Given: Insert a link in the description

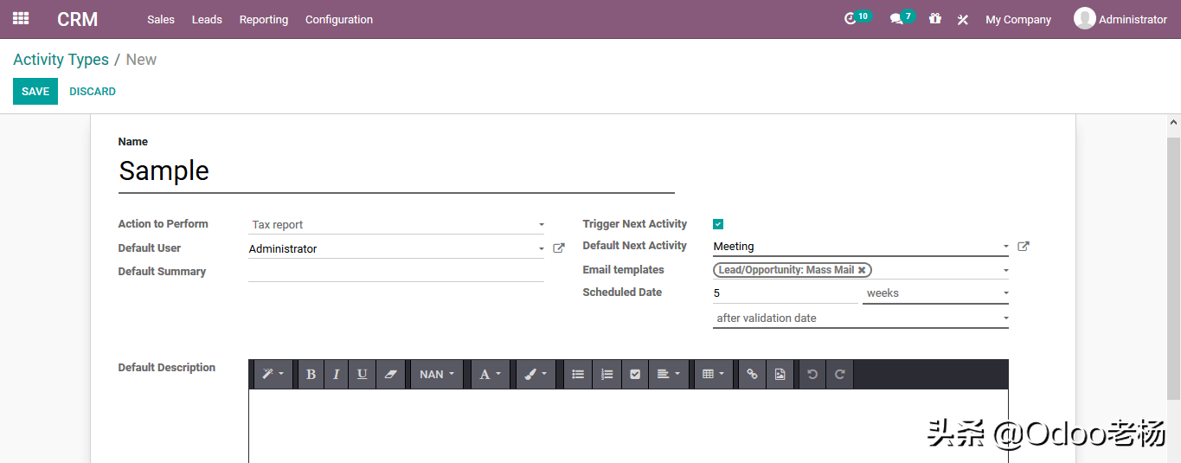Looking at the screenshot, I should (x=752, y=375).
